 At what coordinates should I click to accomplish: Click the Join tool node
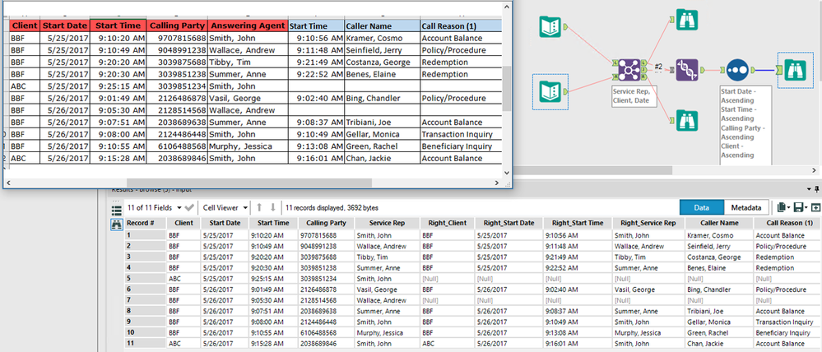click(629, 70)
